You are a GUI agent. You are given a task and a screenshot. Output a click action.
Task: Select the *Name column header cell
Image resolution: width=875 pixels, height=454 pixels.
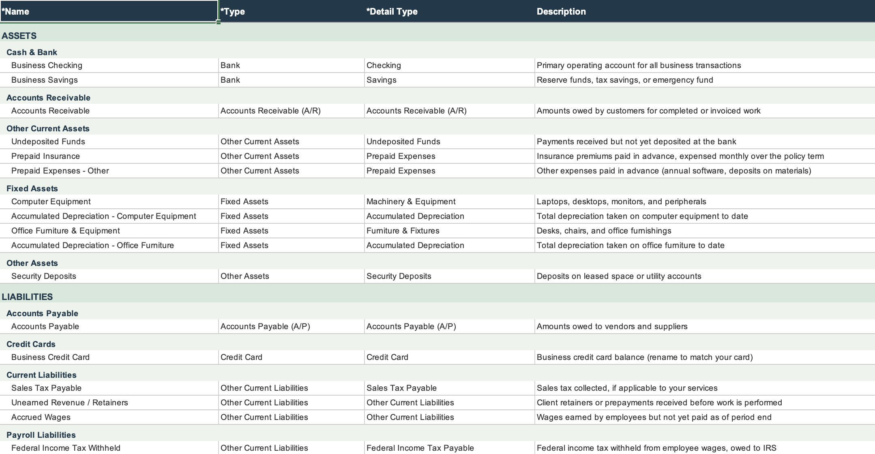[x=109, y=11]
